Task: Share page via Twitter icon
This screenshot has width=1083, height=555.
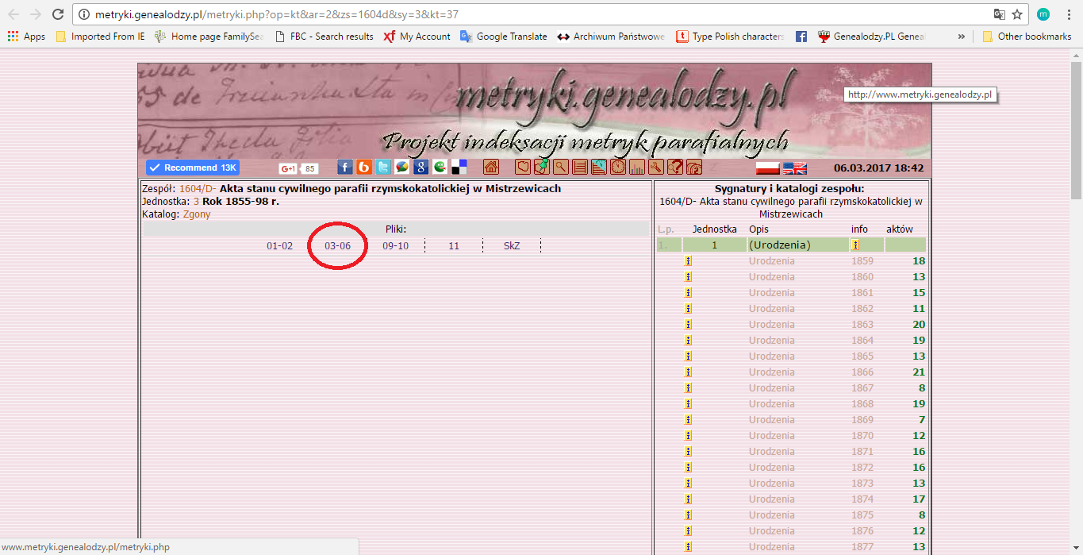Action: (383, 167)
